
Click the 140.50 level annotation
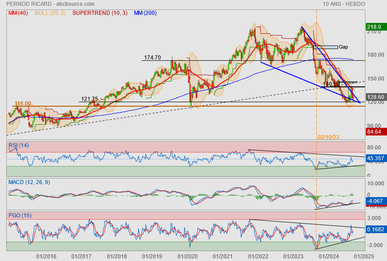coord(331,84)
